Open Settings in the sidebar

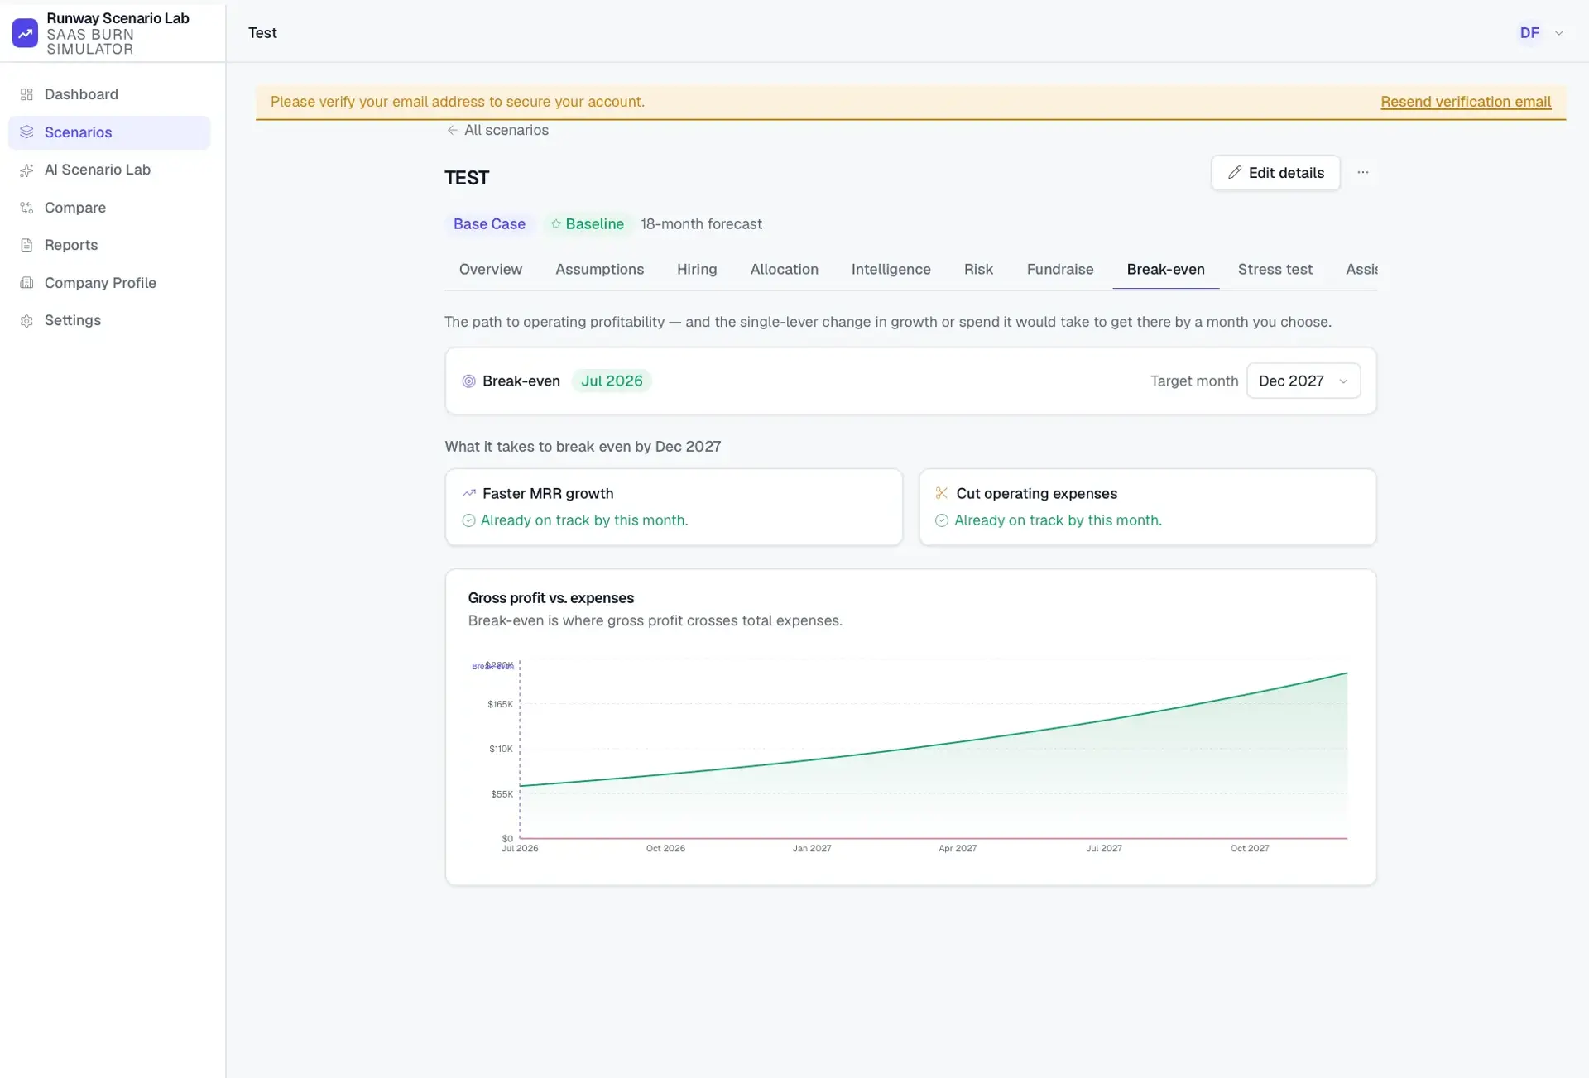[109, 321]
